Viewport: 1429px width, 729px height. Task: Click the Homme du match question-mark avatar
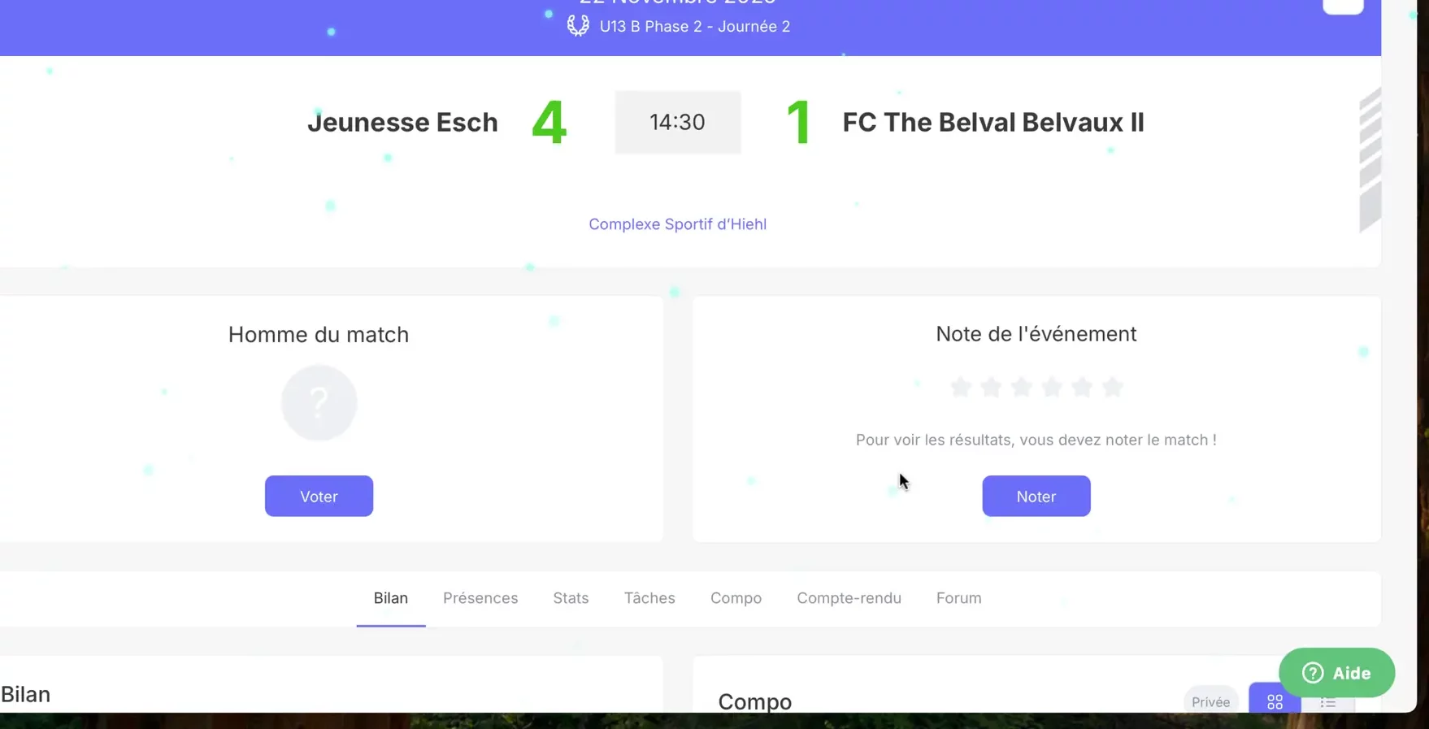[x=319, y=403]
